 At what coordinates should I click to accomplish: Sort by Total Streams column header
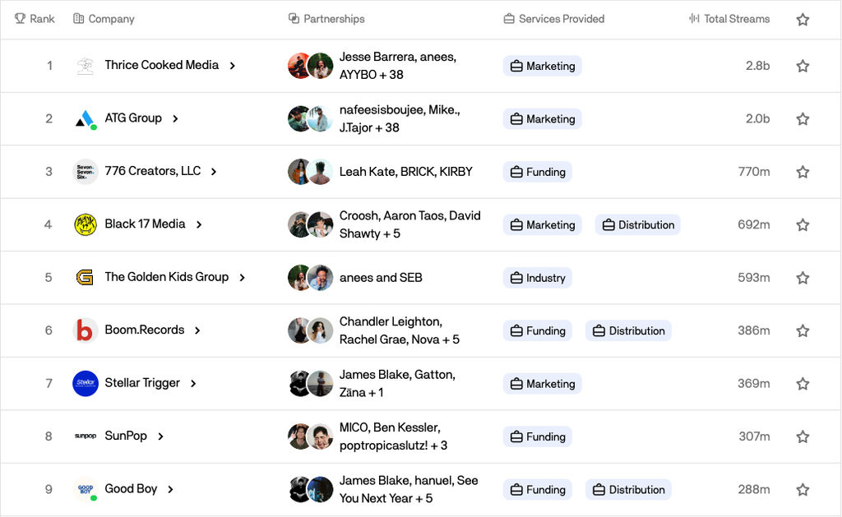click(729, 19)
